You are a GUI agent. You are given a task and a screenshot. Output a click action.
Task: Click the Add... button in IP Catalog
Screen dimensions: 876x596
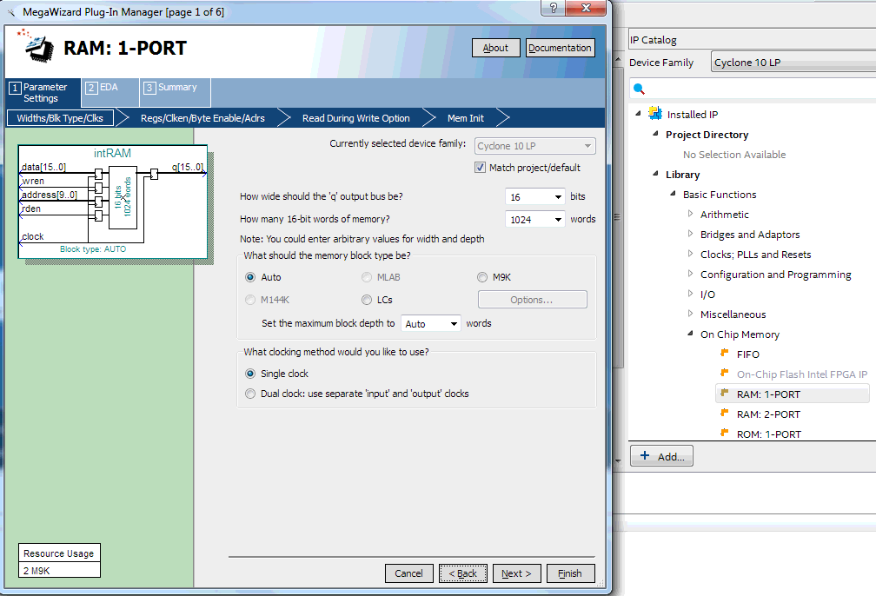661,456
